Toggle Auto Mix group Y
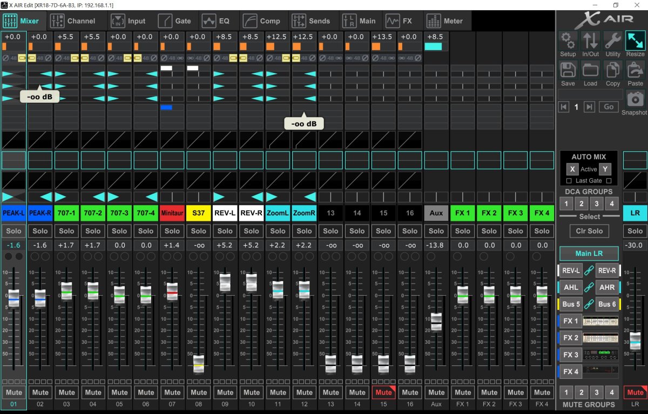Viewport: 648px width, 414px height. click(x=605, y=169)
